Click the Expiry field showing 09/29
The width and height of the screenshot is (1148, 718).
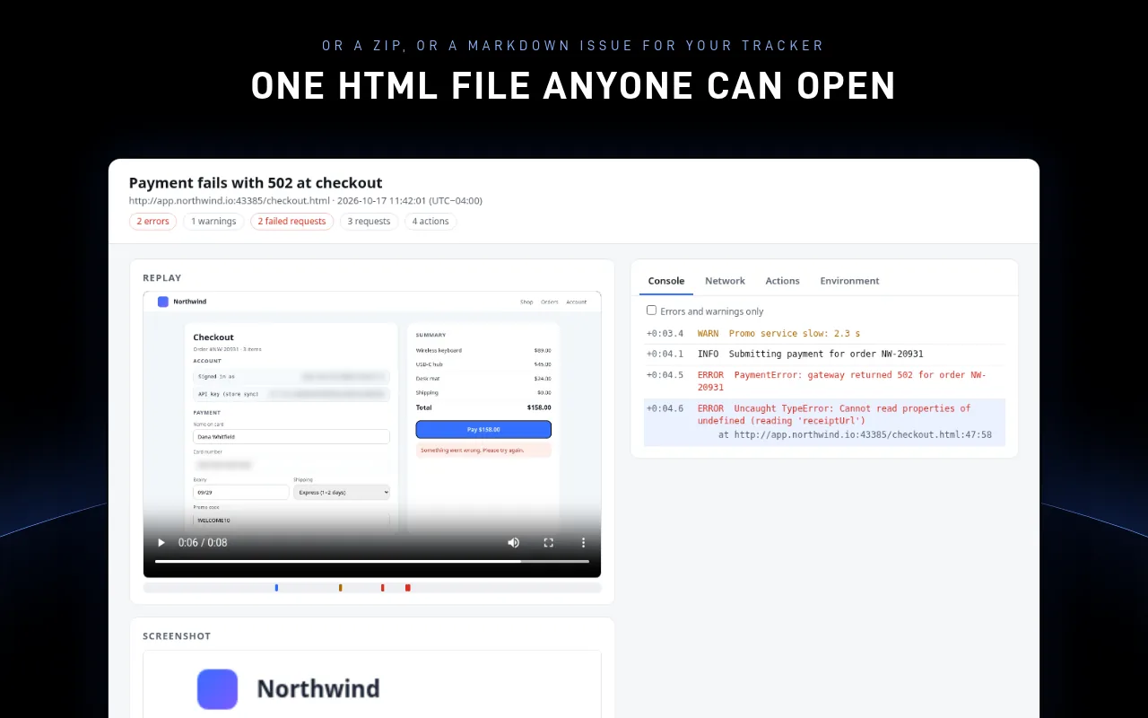tap(241, 492)
